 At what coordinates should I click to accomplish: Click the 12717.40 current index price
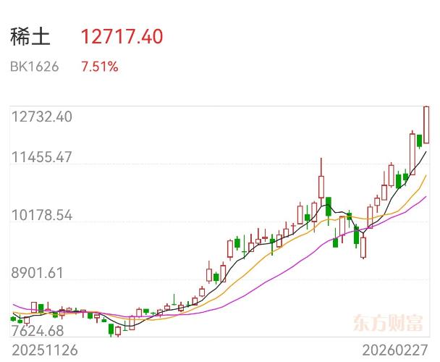pos(122,36)
